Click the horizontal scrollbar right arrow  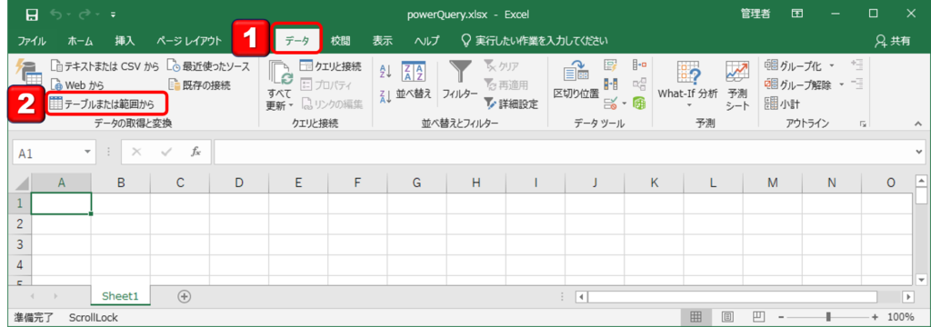(907, 296)
